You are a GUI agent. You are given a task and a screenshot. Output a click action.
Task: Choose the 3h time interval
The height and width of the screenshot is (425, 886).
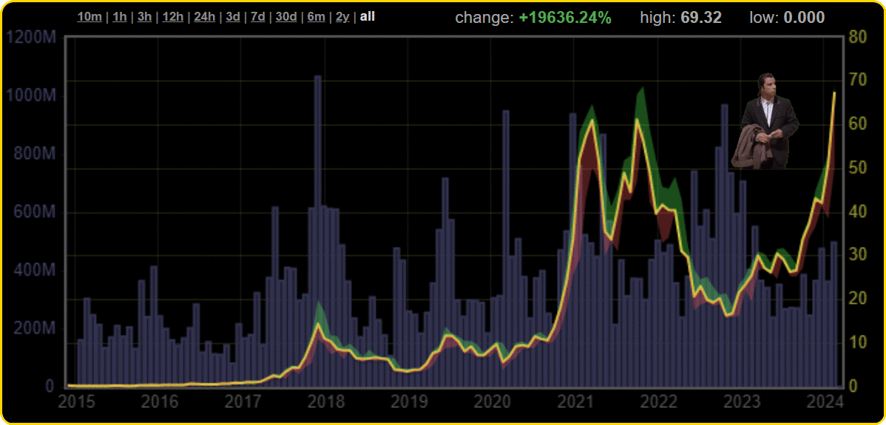coord(144,16)
